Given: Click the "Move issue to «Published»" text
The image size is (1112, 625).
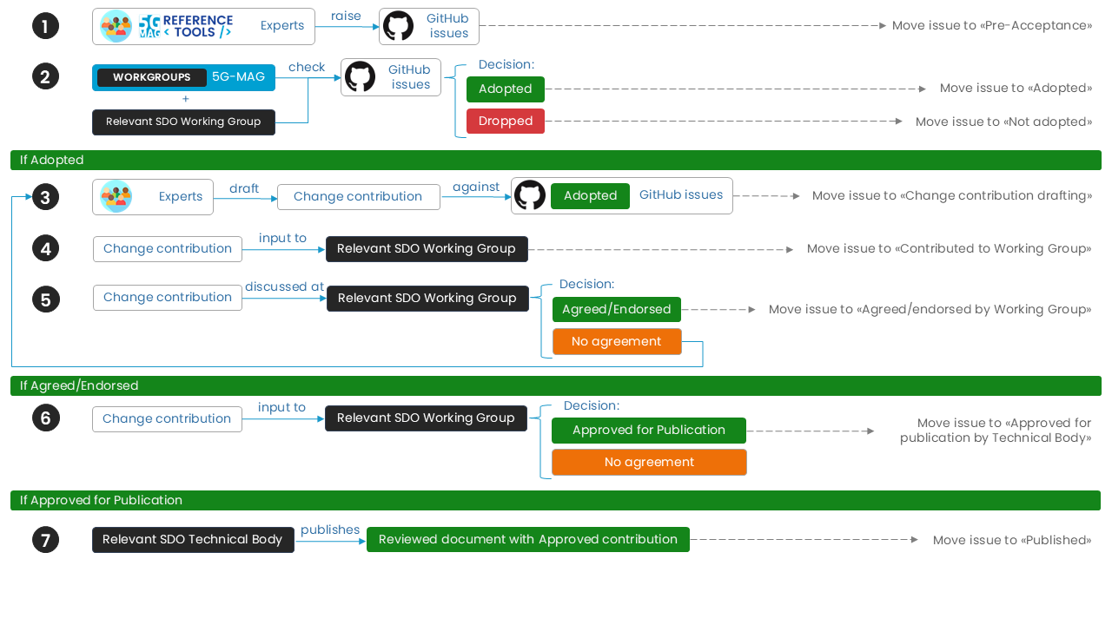Looking at the screenshot, I should (x=1012, y=540).
